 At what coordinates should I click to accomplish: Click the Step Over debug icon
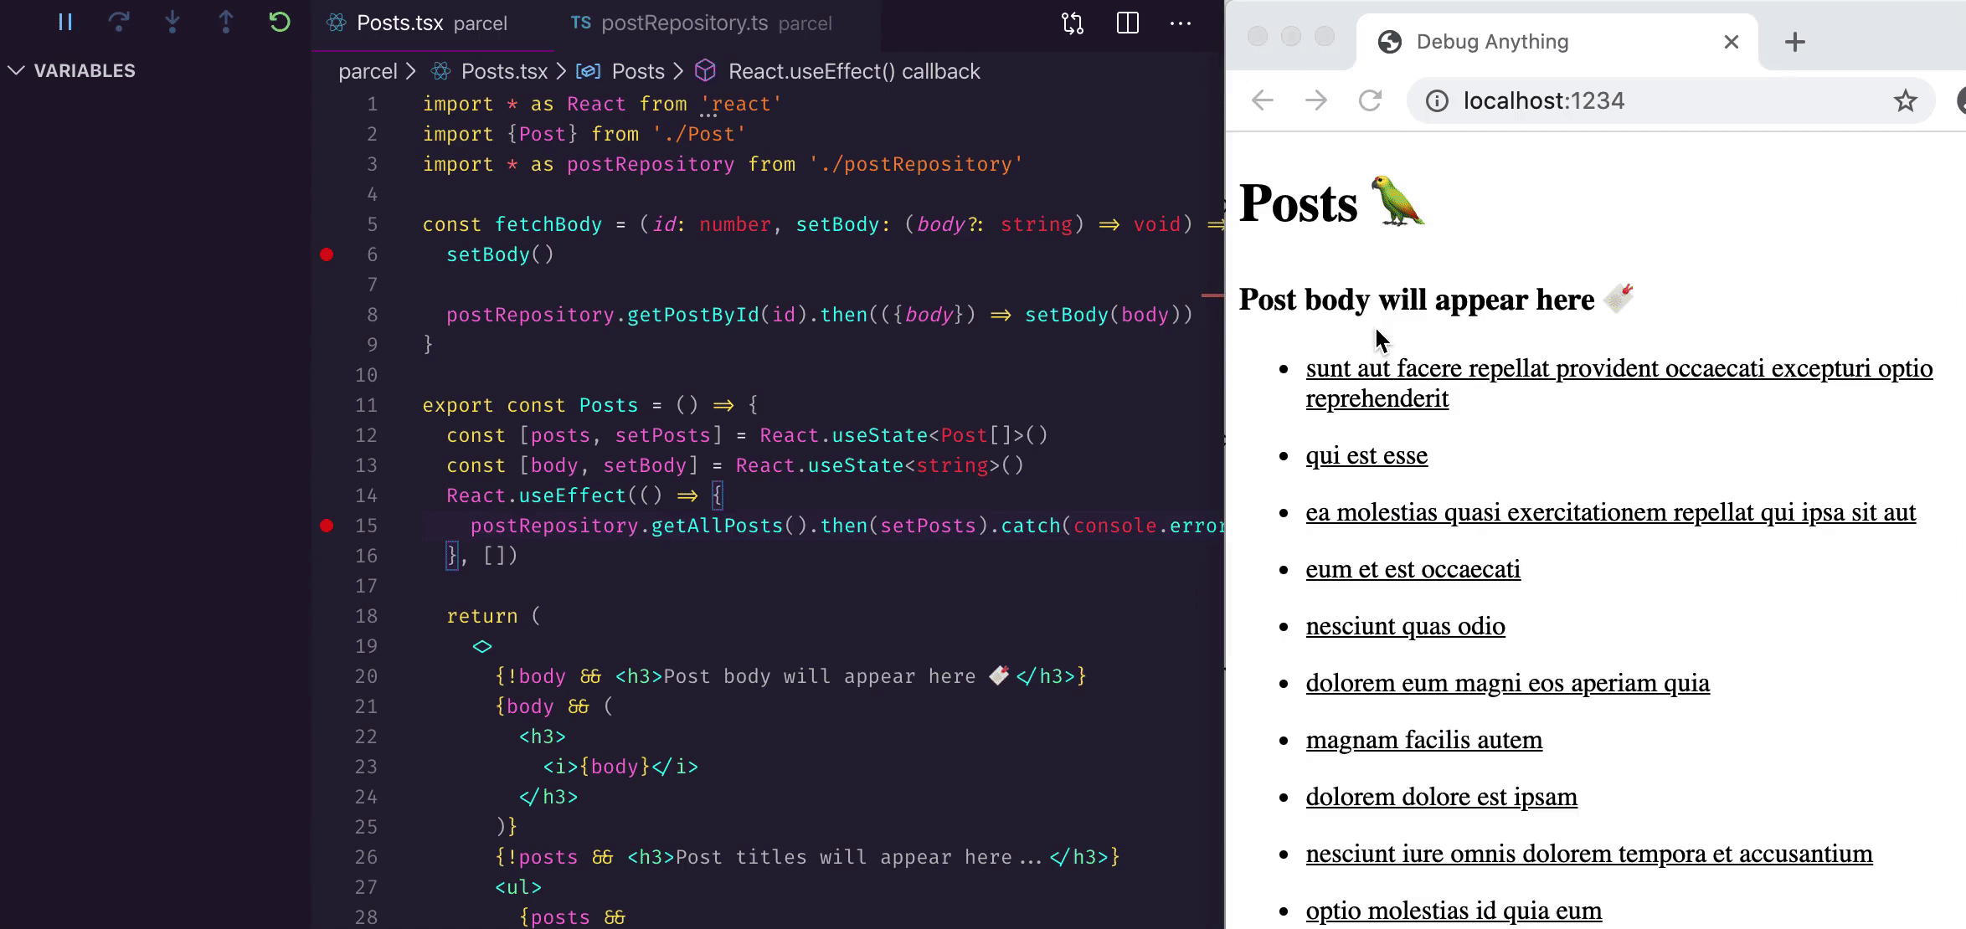pos(119,23)
